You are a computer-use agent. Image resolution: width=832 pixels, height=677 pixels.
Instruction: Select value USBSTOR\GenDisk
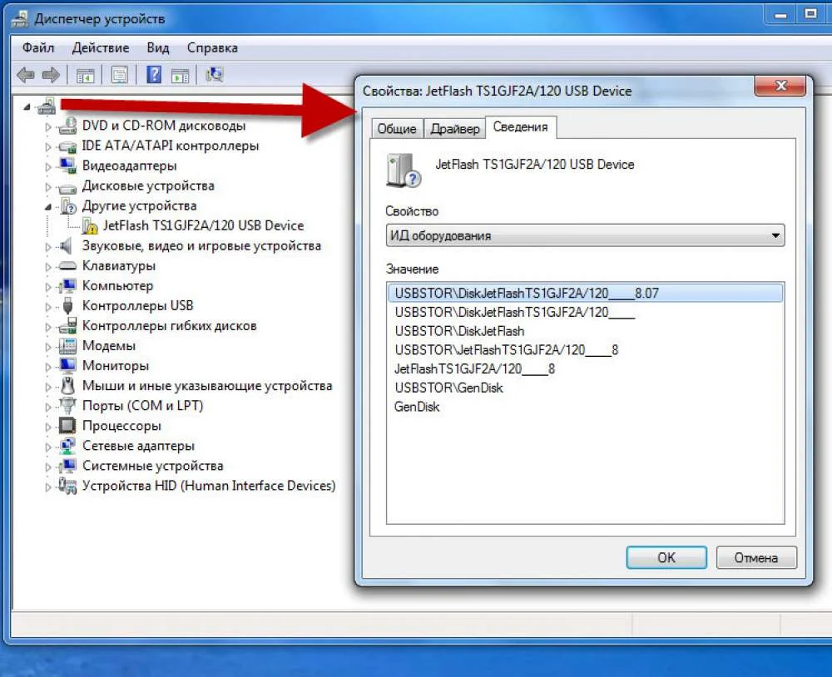pos(449,388)
